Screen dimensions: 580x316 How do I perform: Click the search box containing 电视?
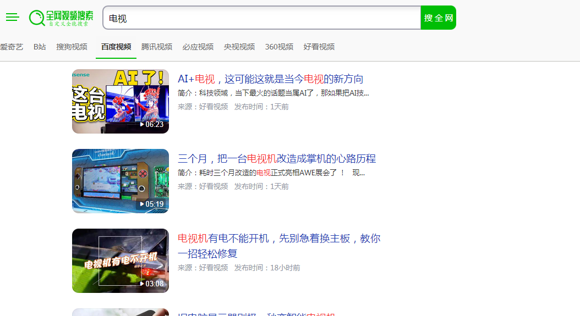click(262, 18)
